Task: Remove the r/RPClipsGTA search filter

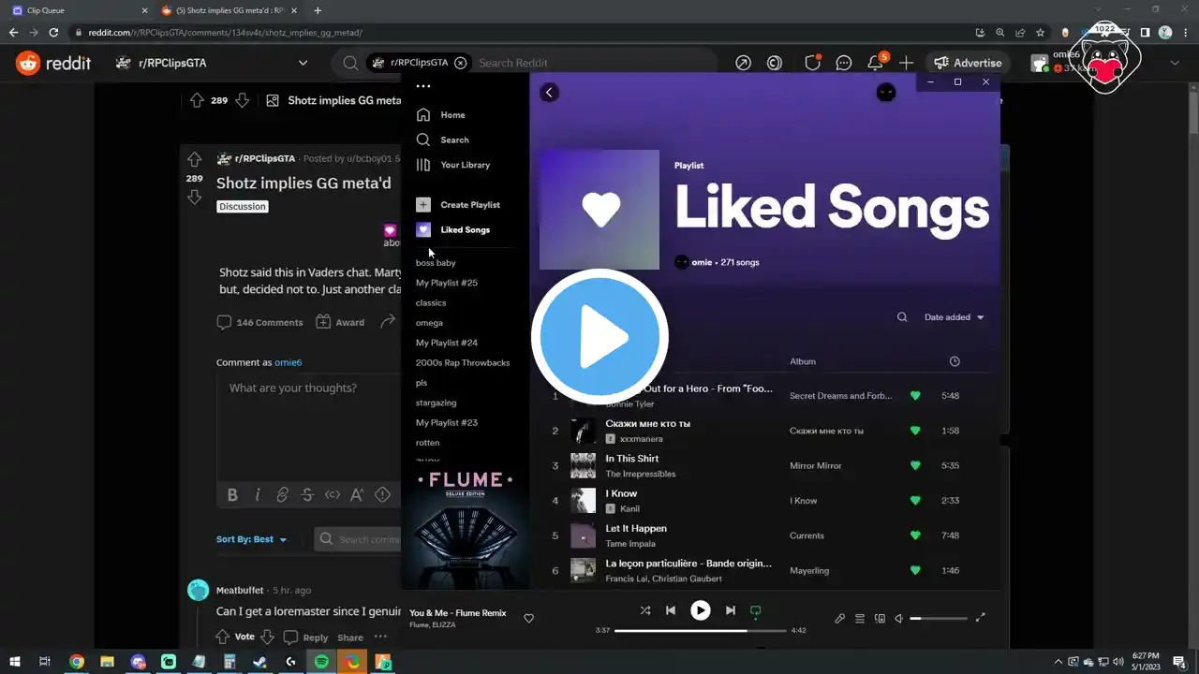Action: [460, 63]
